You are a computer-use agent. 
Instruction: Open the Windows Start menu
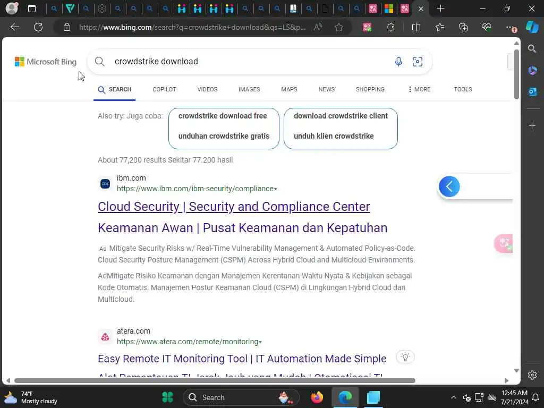coord(167,397)
